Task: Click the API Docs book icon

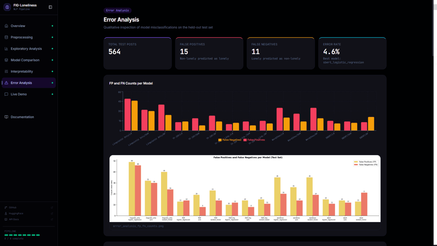Action: pos(6,219)
